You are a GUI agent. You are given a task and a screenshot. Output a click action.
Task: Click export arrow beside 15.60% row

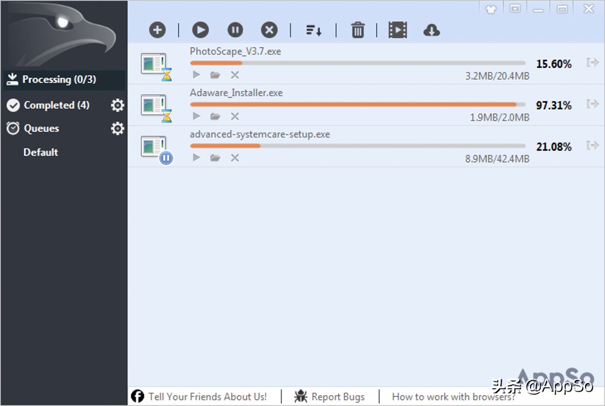(593, 62)
